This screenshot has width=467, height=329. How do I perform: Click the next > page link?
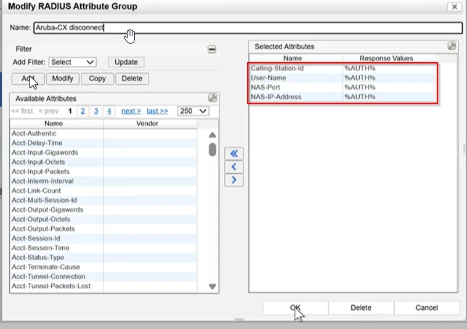point(131,111)
